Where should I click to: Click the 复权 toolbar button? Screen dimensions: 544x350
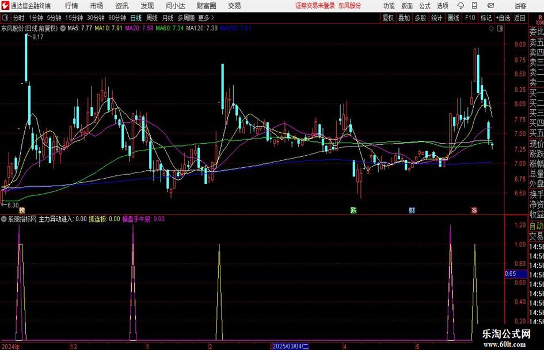click(x=388, y=18)
